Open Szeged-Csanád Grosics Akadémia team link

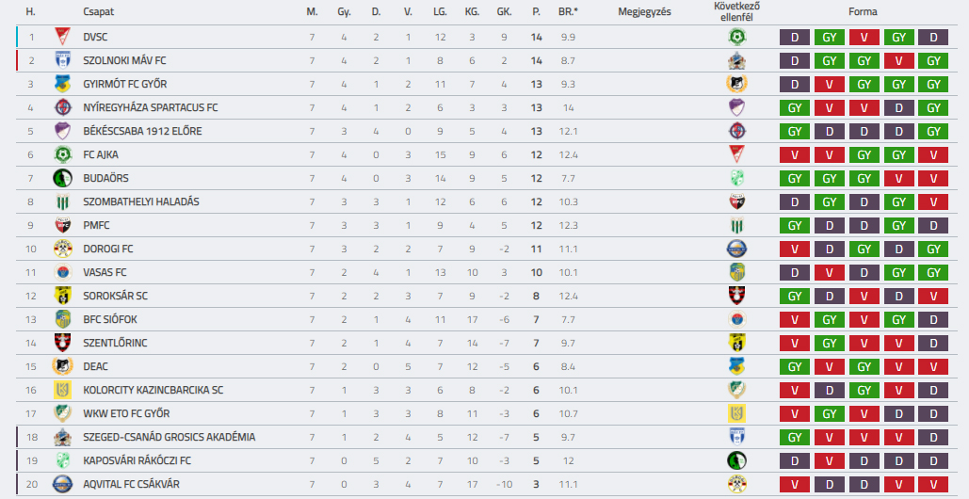(170, 437)
